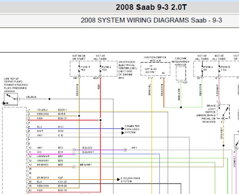Viewport: 239px width, 194px height.
Task: Click the "B+" terminal in ignition switch module
Action: (x=164, y=73)
